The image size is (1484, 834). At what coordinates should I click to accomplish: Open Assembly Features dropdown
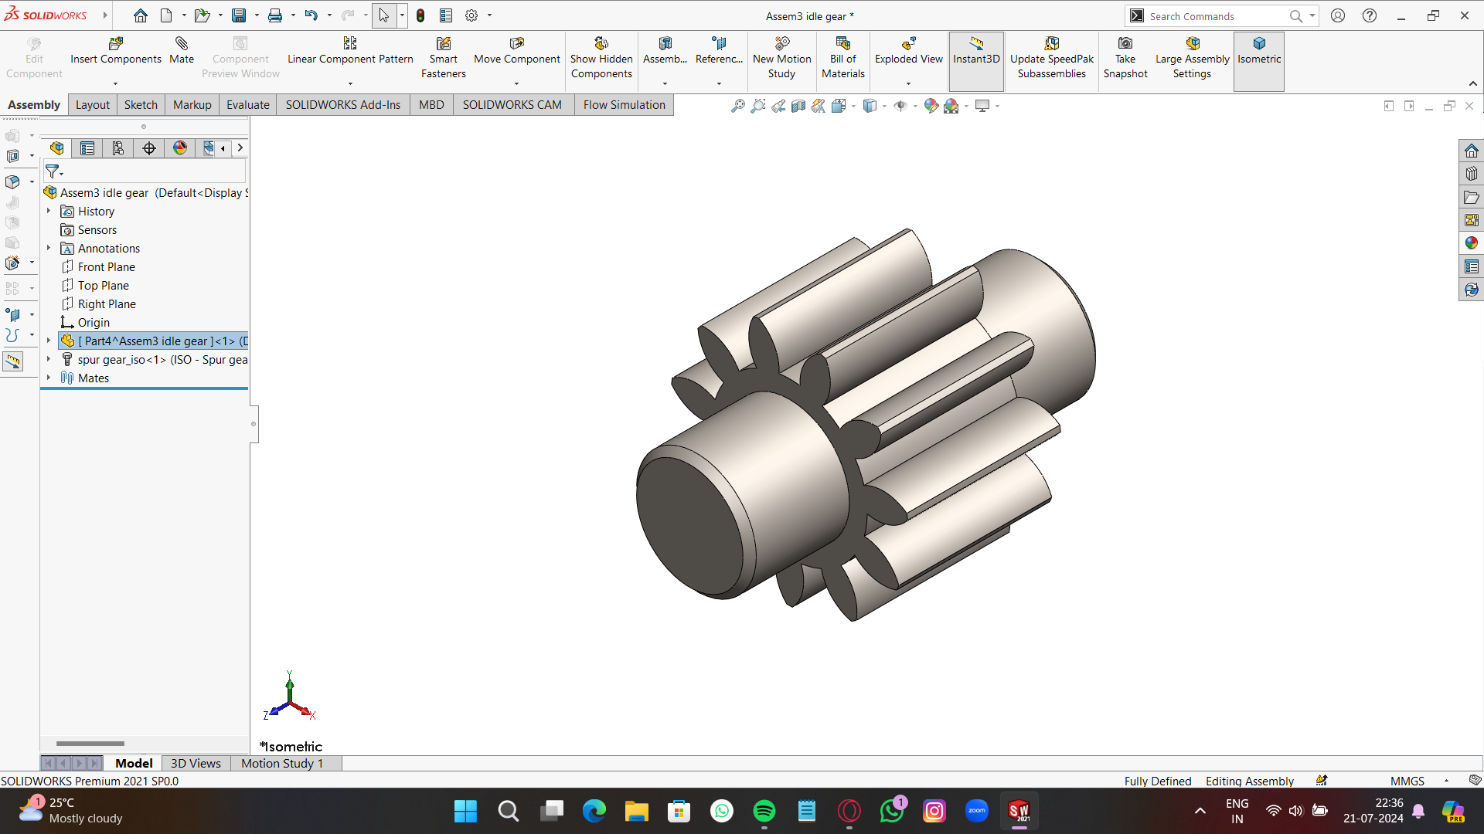(x=665, y=83)
